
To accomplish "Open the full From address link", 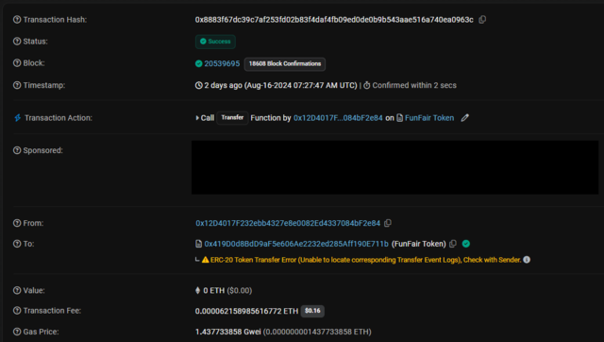I will (288, 223).
